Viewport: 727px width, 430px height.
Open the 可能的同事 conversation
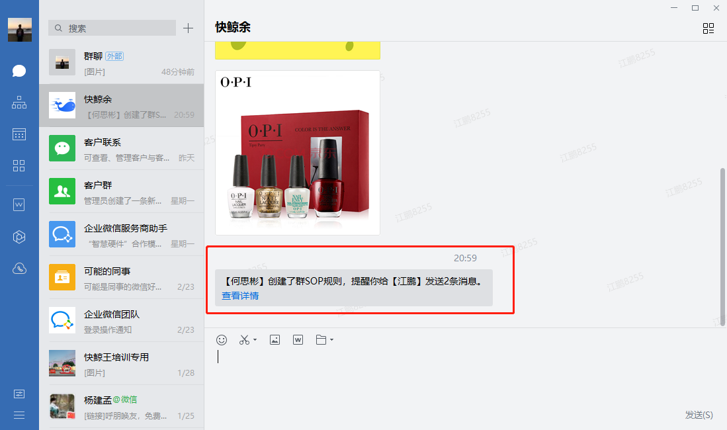pyautogui.click(x=122, y=277)
